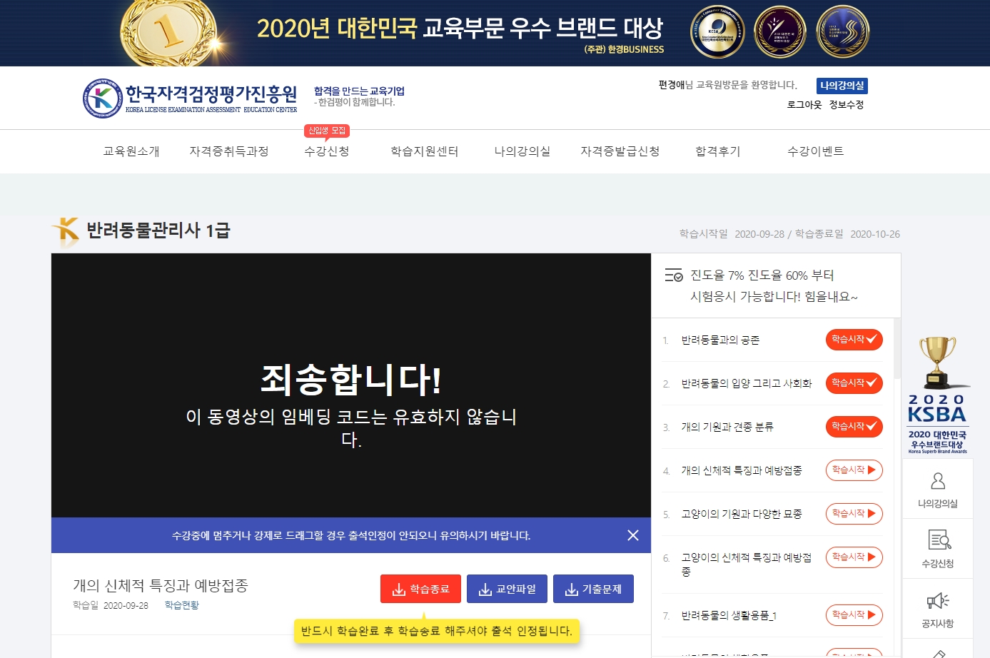The height and width of the screenshot is (658, 990).
Task: Click 정보수정 link
Action: tap(847, 105)
